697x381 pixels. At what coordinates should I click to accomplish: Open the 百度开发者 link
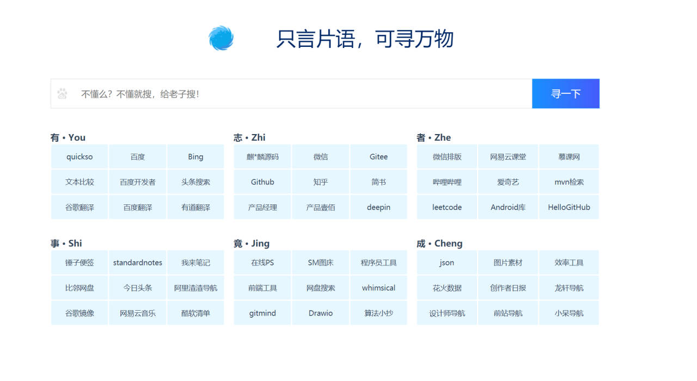(138, 182)
